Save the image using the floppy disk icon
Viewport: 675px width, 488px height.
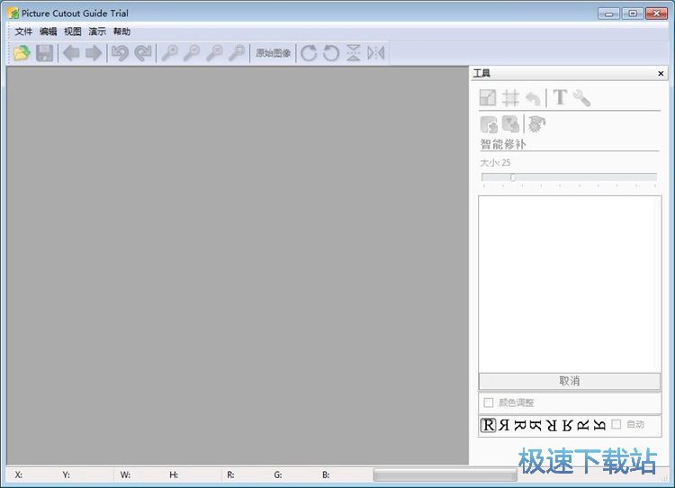(x=44, y=53)
